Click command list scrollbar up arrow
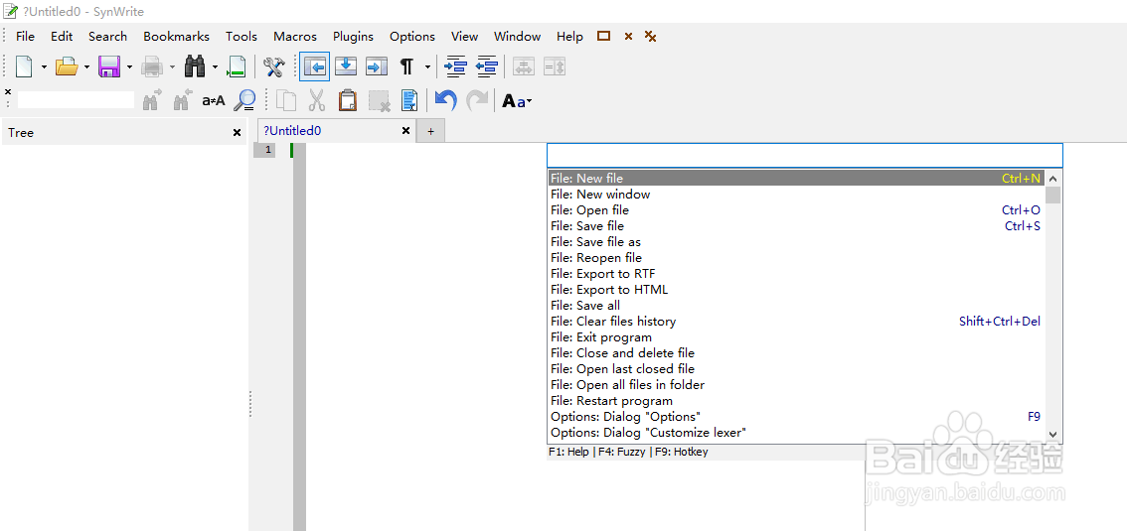 pos(1053,179)
